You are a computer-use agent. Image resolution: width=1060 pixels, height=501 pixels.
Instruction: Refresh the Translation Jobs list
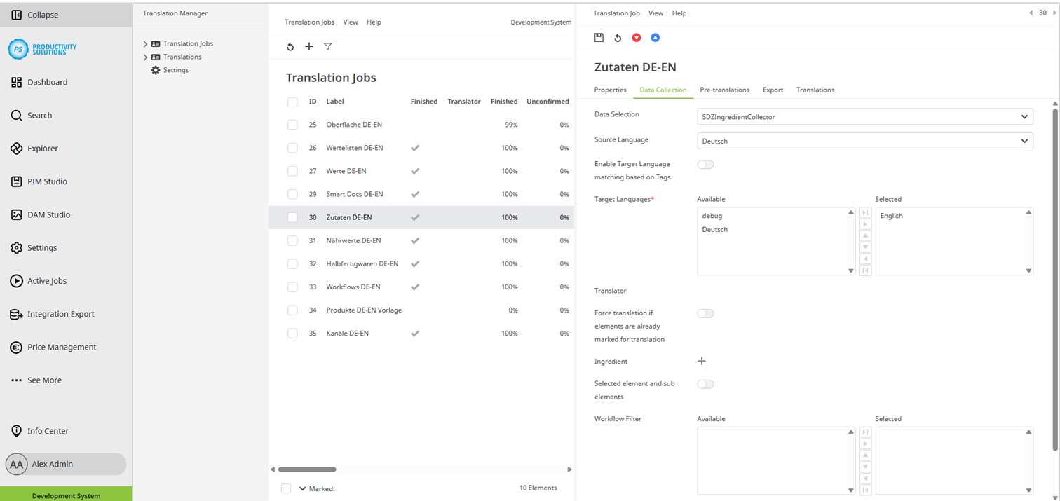(291, 47)
